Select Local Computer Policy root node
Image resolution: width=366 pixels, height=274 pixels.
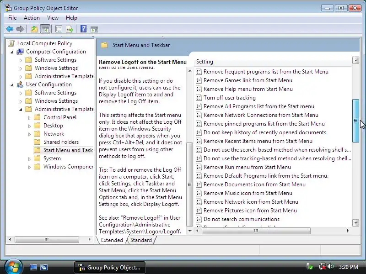44,43
